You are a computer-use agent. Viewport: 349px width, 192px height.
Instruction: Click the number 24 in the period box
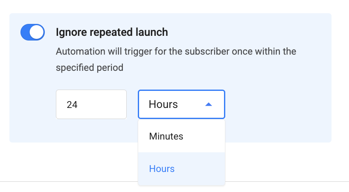coord(72,105)
